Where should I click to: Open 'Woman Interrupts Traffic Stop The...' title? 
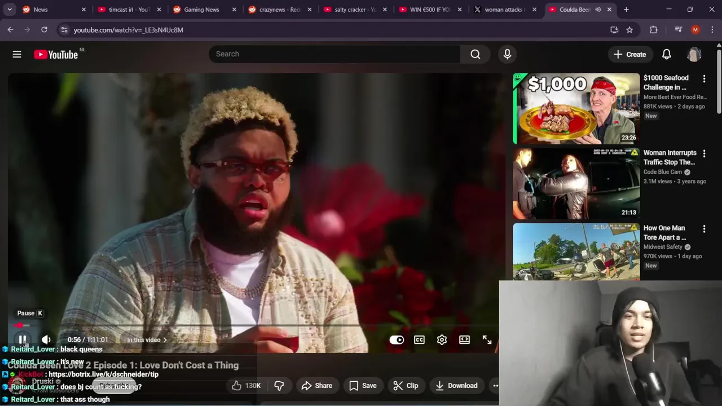pyautogui.click(x=670, y=157)
